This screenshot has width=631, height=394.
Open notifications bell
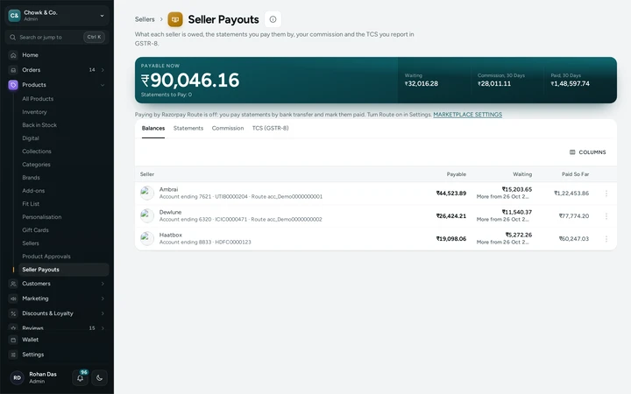coord(80,378)
